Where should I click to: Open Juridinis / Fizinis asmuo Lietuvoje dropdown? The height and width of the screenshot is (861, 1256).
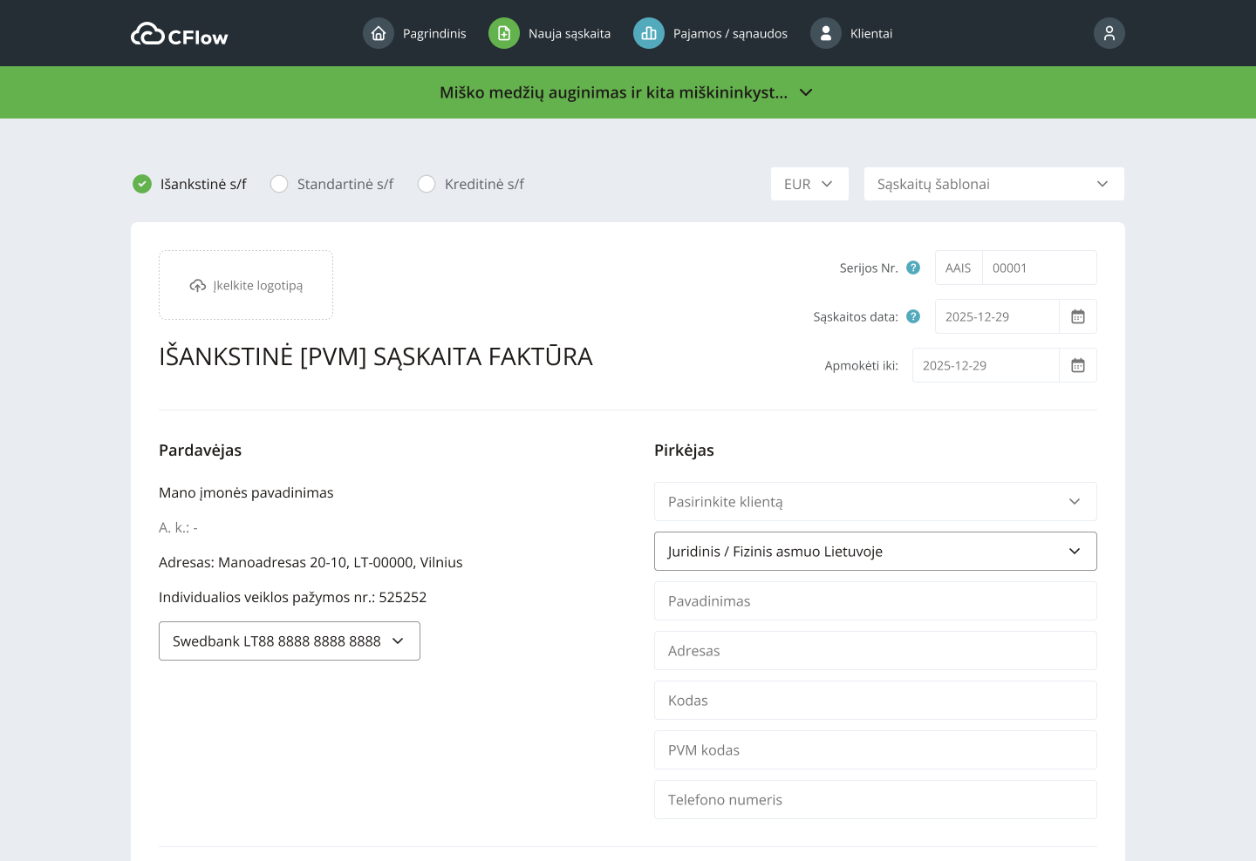(876, 552)
